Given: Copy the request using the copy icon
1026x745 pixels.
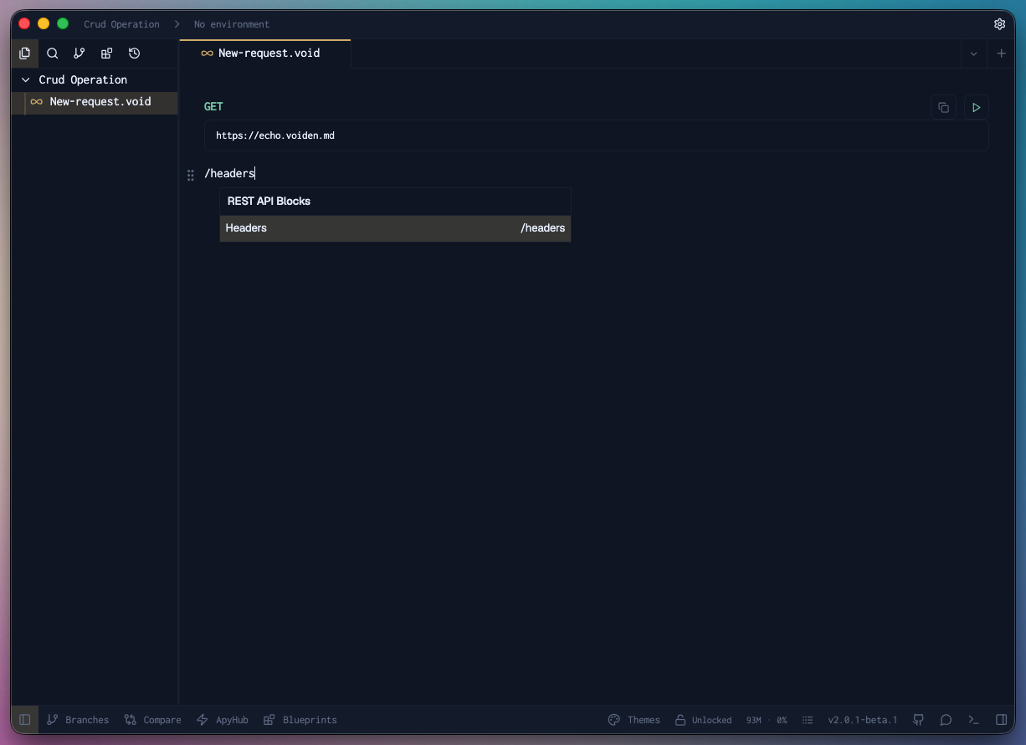Looking at the screenshot, I should (x=943, y=107).
